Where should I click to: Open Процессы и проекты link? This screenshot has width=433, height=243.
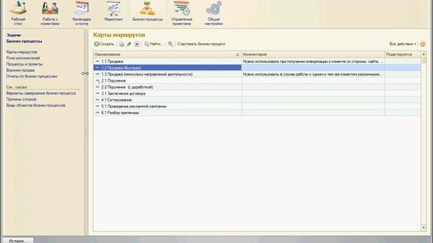click(x=24, y=64)
